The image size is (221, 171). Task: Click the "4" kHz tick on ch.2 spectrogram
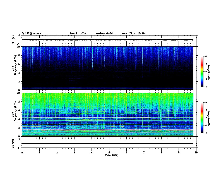pyautogui.click(x=19, y=119)
